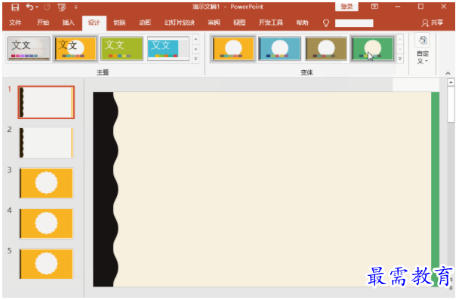Select slide 5 thumbnail
Image resolution: width=459 pixels, height=300 pixels.
point(46,264)
